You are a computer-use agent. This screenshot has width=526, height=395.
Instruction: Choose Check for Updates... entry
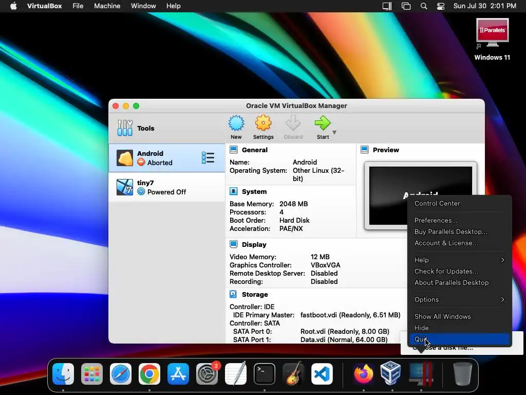446,271
